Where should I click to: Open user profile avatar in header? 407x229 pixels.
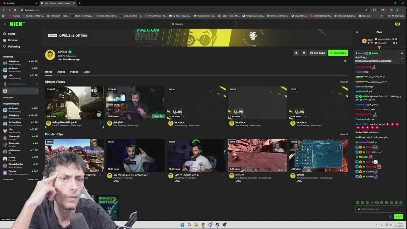[397, 24]
